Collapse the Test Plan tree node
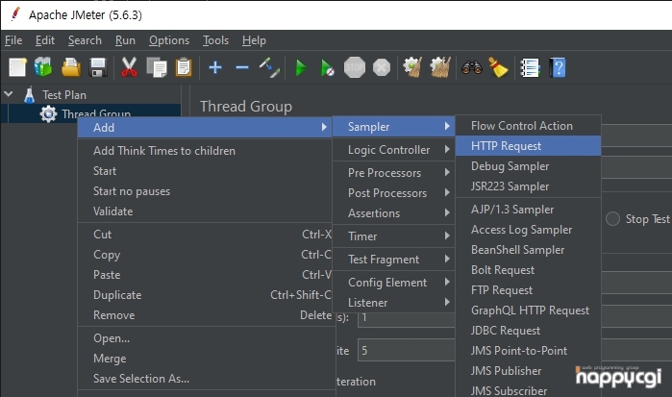Viewport: 672px width, 397px height. (x=9, y=94)
